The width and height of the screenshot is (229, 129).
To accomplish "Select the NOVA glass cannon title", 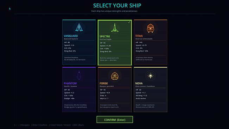I will tap(139, 84).
